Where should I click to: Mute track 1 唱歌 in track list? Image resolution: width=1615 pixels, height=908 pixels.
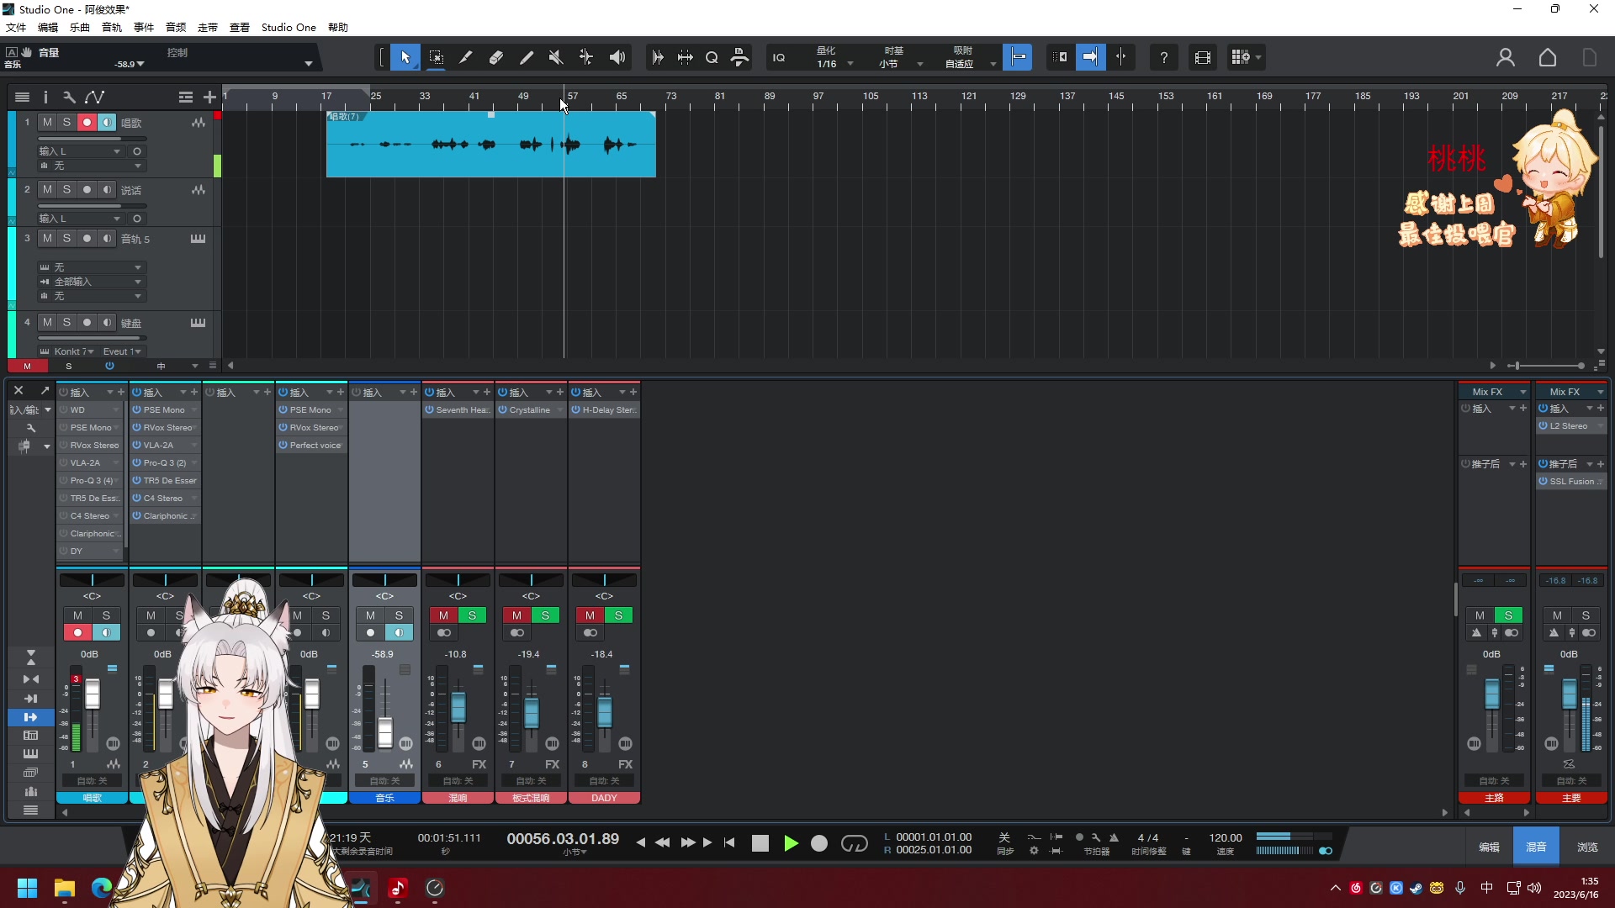[47, 123]
